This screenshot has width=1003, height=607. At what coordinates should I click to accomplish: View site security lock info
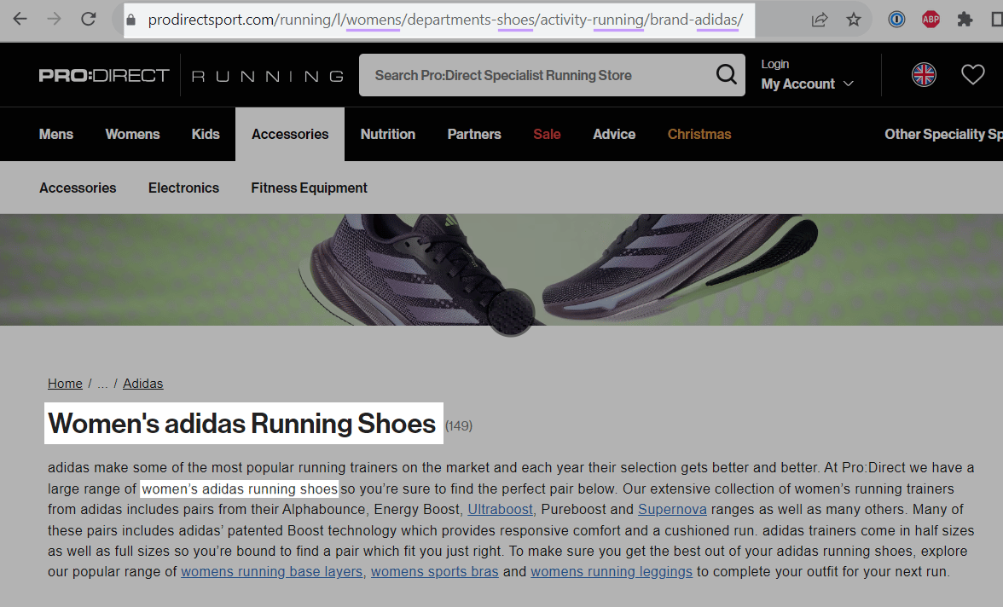[131, 20]
